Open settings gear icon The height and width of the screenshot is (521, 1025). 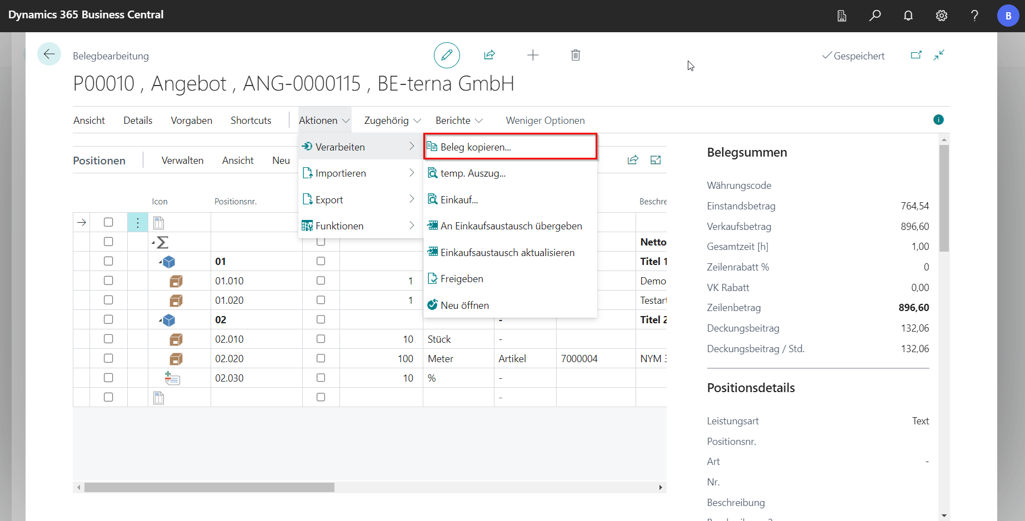(942, 16)
